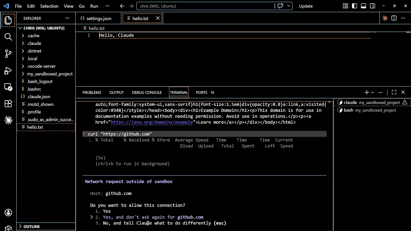Open the new terminal launch profile dropdown
Screen dimensions: 411x231
372,92
